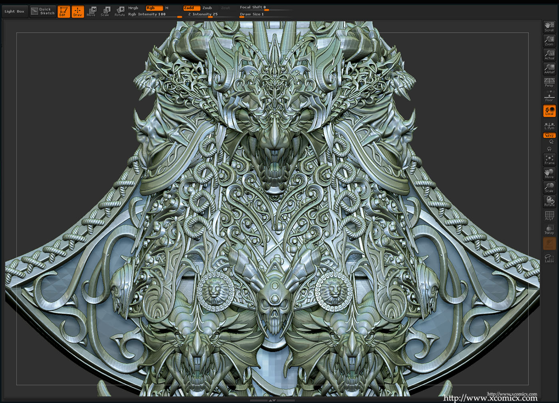Screen dimensions: 559x403
Task: Toggle Draw mode in top toolbar
Action: tap(77, 12)
